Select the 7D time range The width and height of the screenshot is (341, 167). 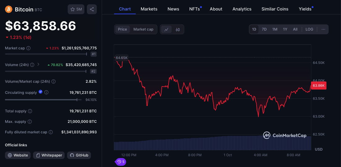pos(264,29)
